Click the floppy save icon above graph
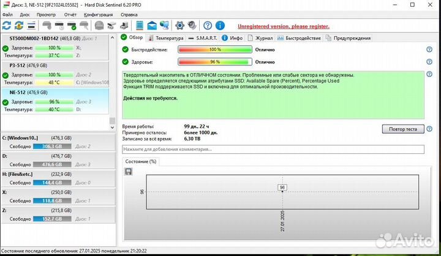Image resolution: width=441 pixels, height=256 pixels. coord(128,172)
